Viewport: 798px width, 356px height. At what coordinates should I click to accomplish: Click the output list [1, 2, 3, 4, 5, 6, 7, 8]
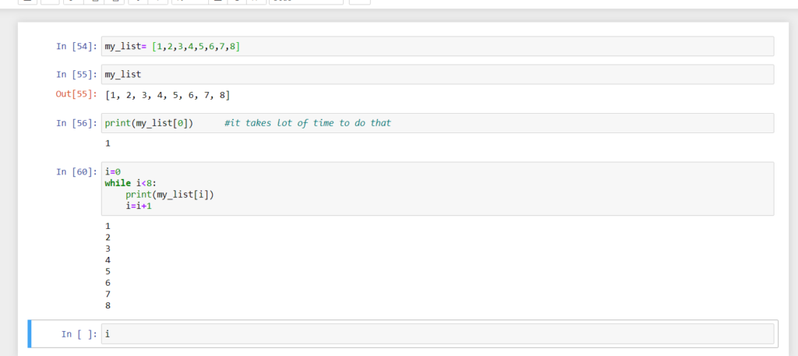coord(168,94)
